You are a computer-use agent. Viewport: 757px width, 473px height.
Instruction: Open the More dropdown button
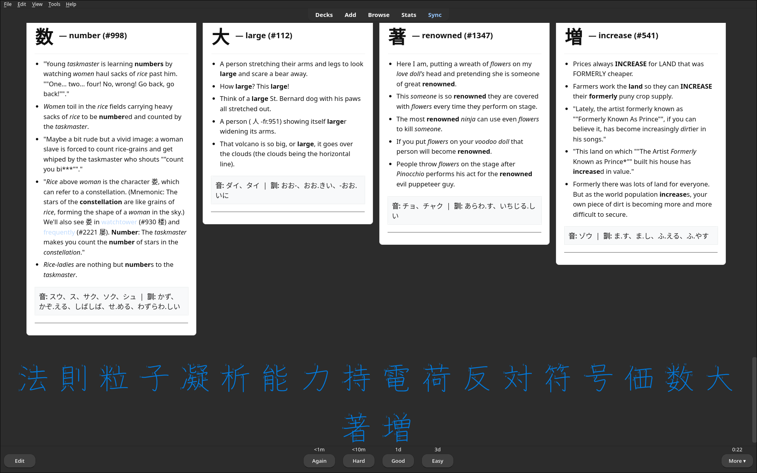point(737,461)
